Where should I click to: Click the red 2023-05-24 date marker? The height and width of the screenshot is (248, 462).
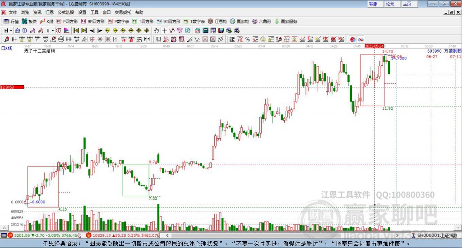point(374,46)
